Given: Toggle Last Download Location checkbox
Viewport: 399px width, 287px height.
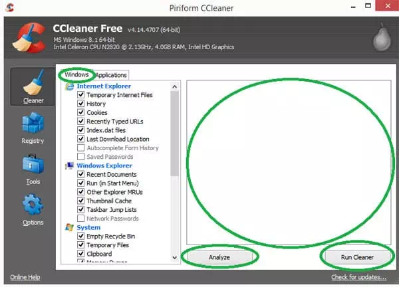Looking at the screenshot, I should pyautogui.click(x=81, y=139).
